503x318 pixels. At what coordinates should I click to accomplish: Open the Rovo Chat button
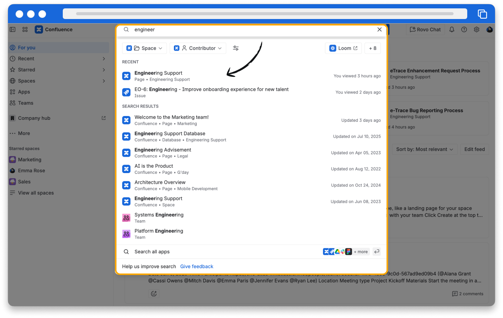tap(425, 29)
